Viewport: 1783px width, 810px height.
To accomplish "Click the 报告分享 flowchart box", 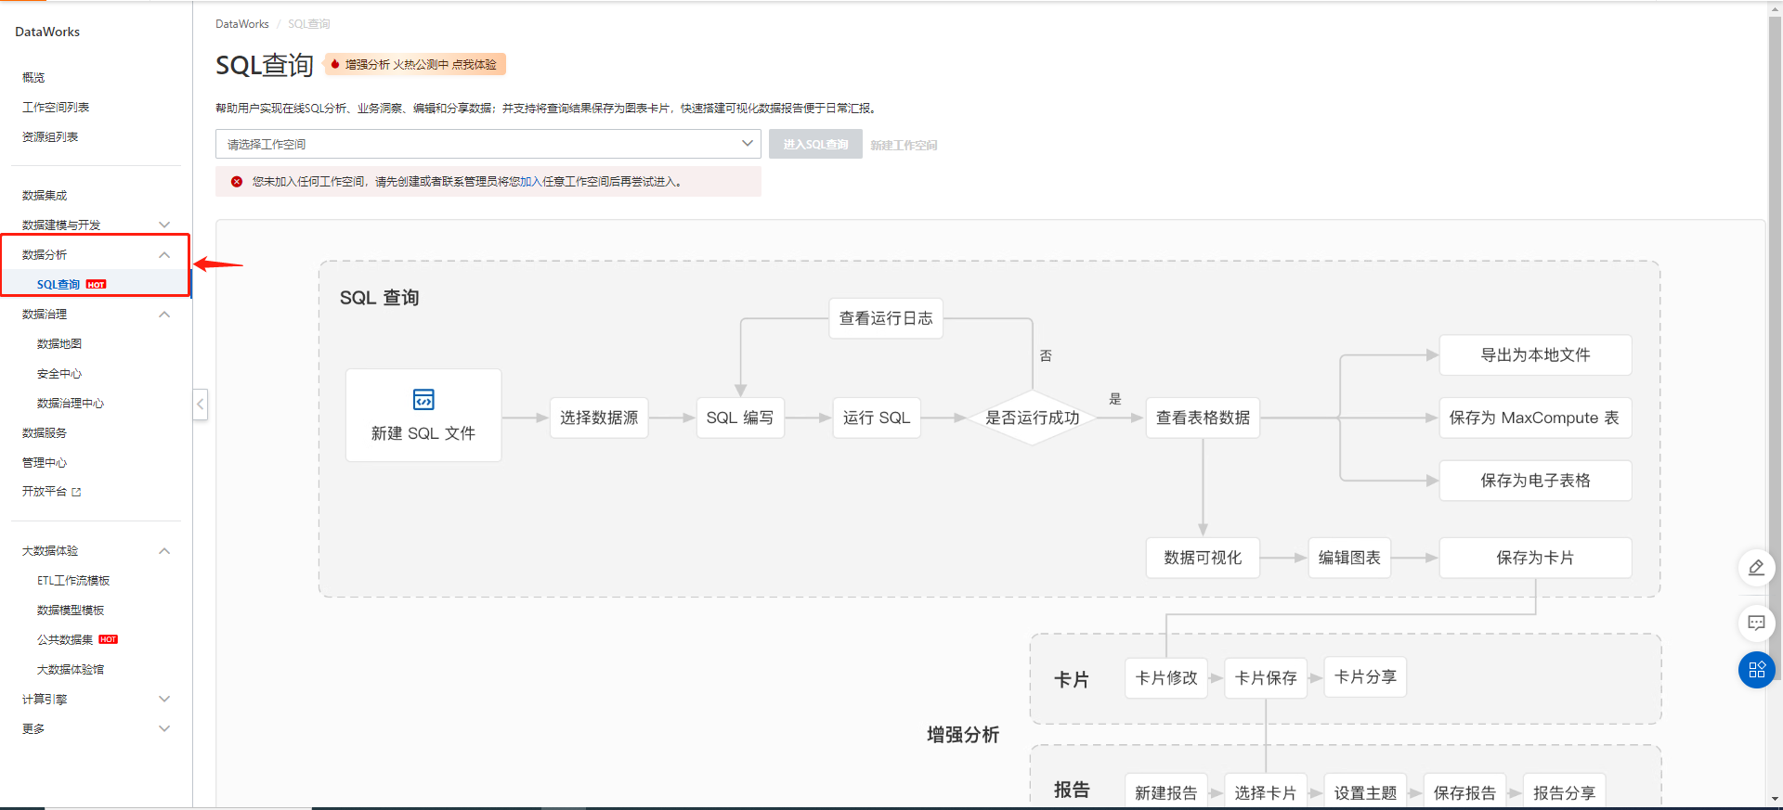I will point(1564,791).
